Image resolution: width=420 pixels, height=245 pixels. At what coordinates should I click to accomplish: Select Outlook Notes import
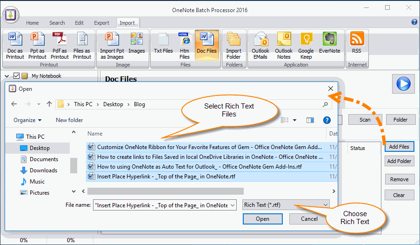point(284,46)
